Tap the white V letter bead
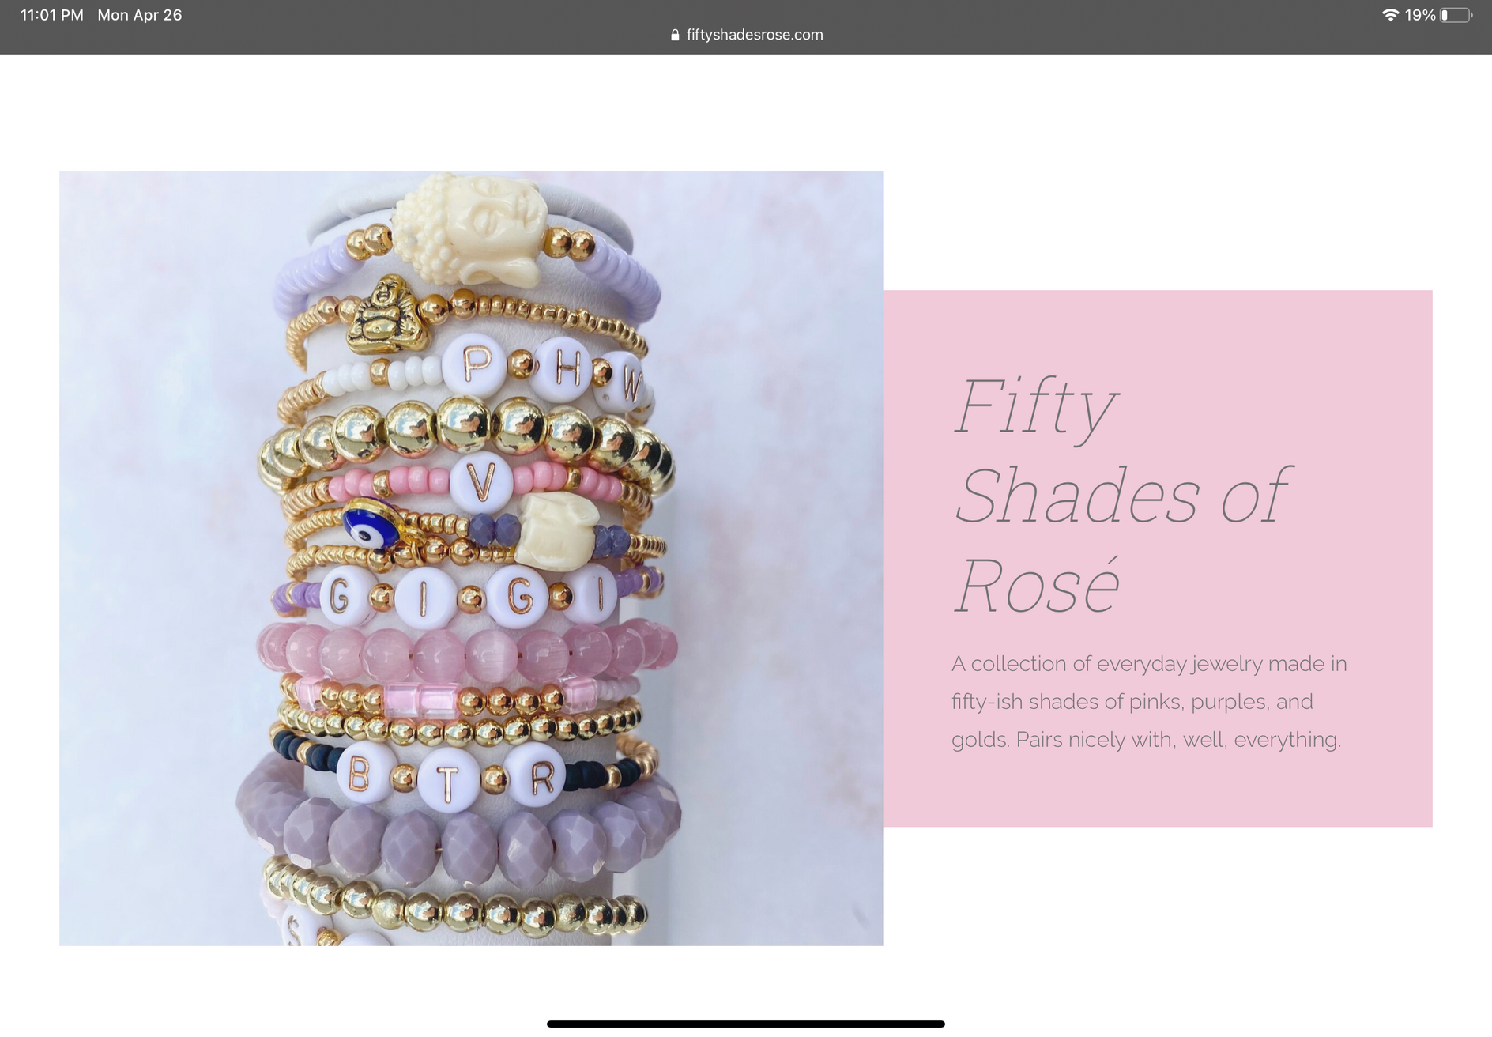 coord(480,482)
